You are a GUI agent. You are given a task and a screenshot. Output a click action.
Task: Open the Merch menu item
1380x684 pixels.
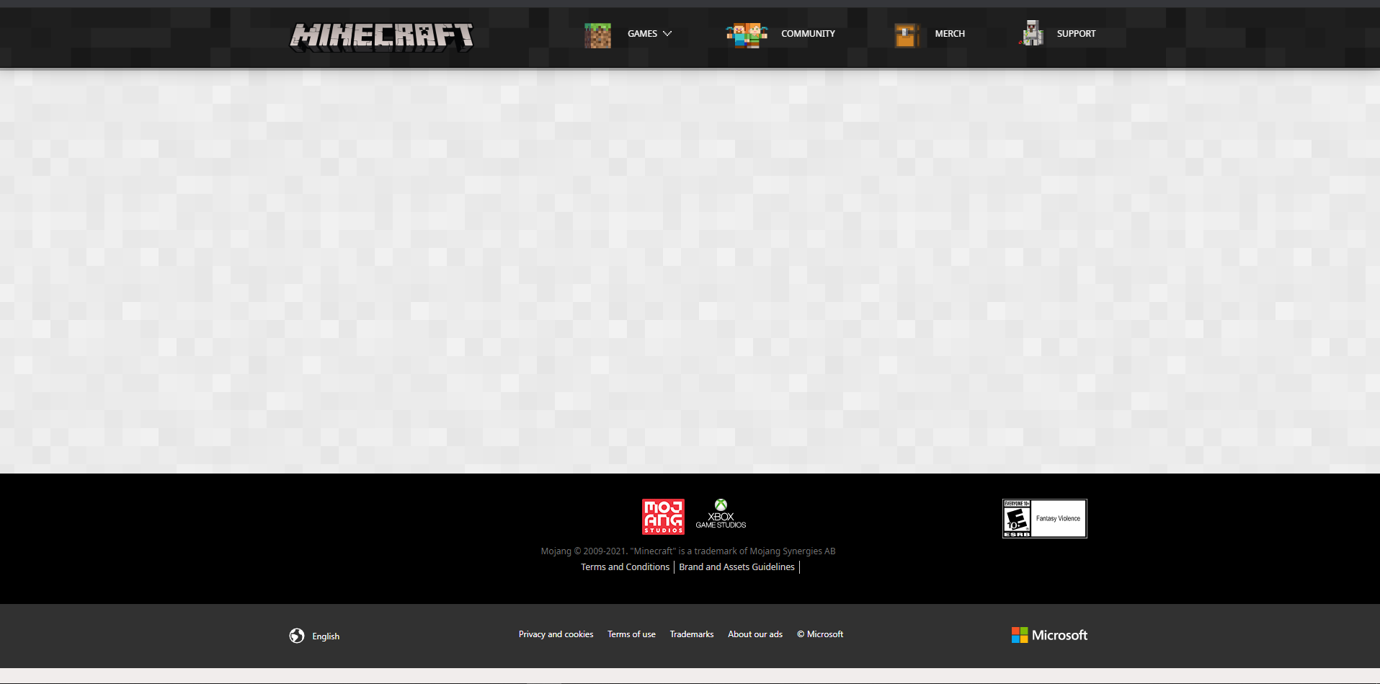pyautogui.click(x=950, y=34)
